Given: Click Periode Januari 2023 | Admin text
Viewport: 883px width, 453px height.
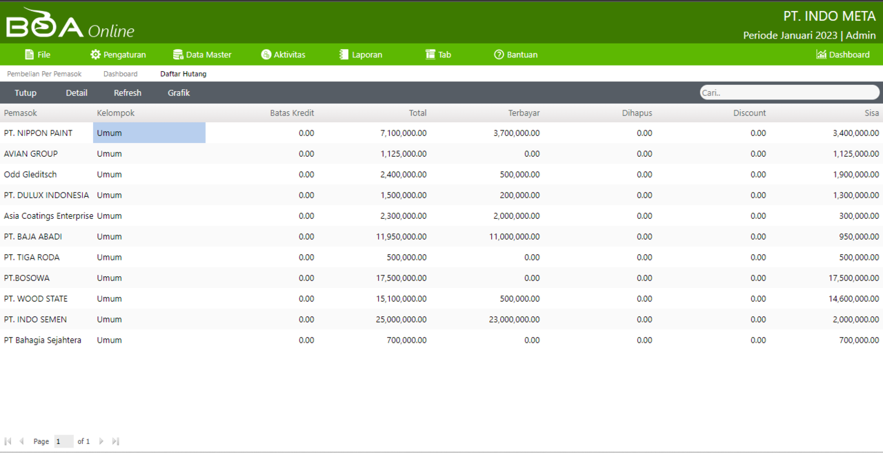Looking at the screenshot, I should click(809, 35).
